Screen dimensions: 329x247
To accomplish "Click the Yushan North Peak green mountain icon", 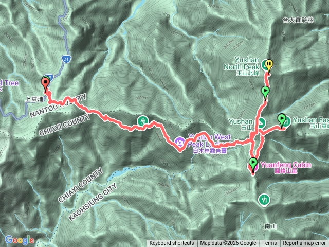I will click(x=264, y=64).
